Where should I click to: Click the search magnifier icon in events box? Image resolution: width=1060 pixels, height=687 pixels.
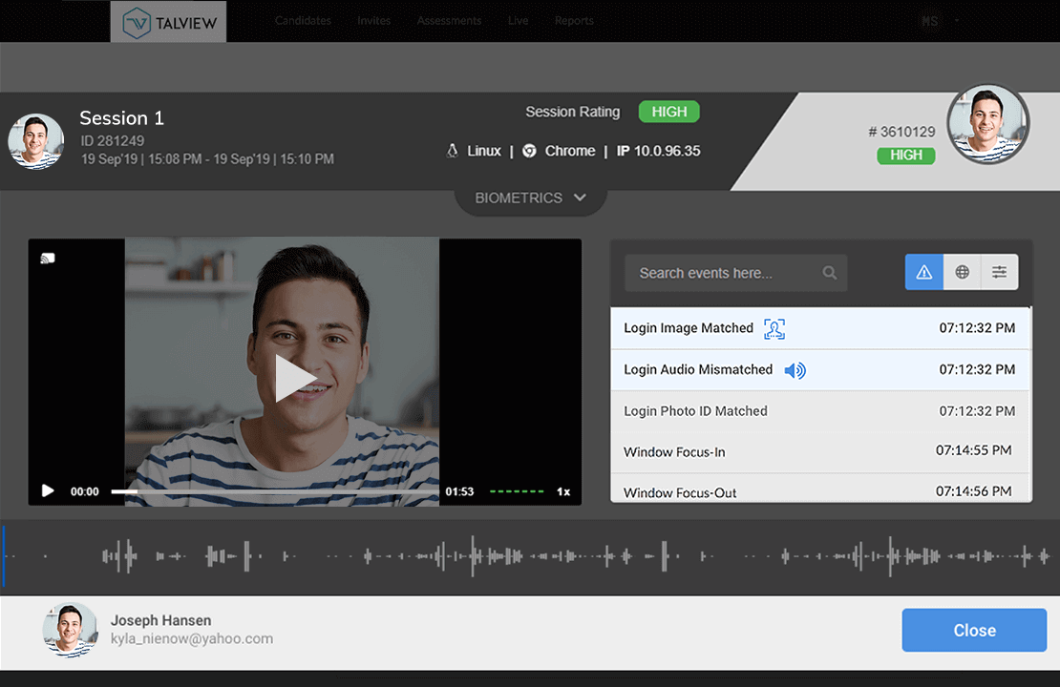[x=830, y=273]
